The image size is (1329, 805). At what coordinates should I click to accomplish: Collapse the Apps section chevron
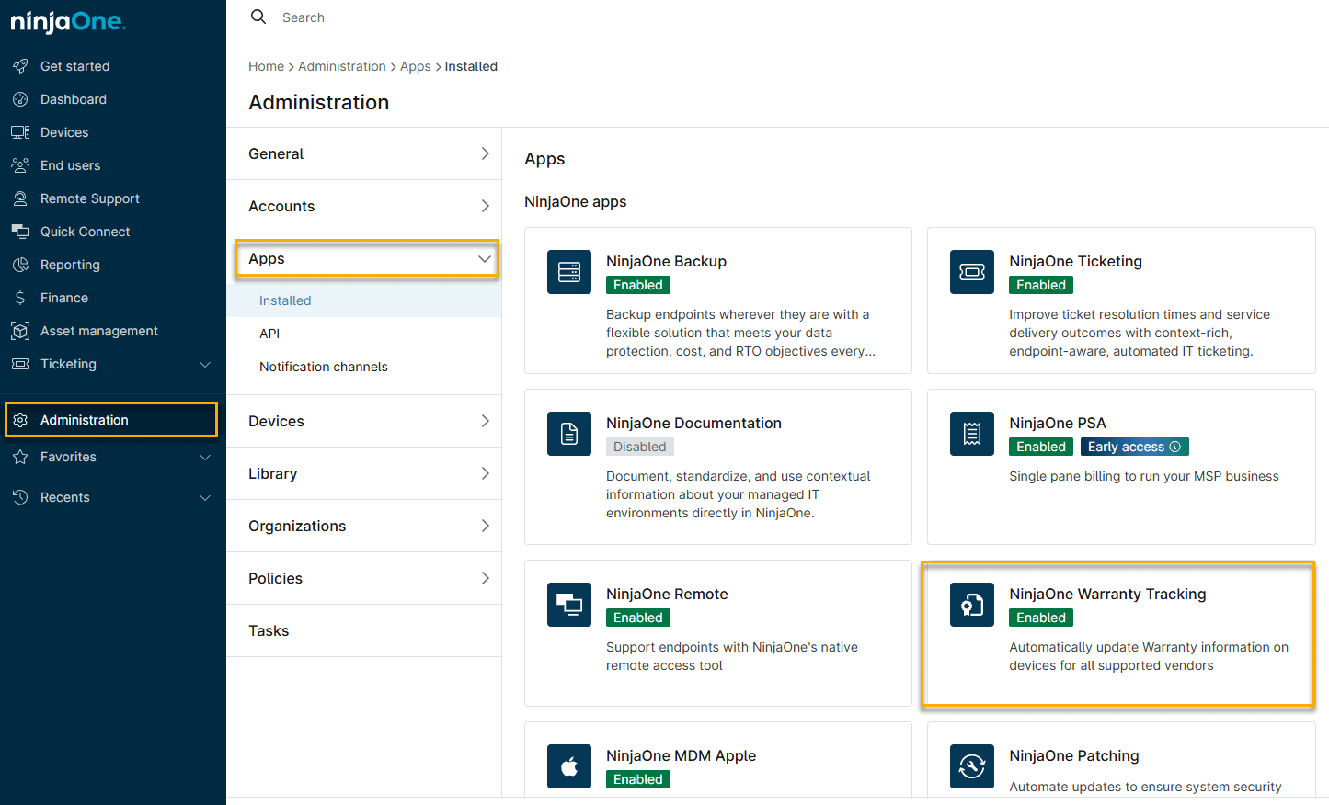point(484,259)
